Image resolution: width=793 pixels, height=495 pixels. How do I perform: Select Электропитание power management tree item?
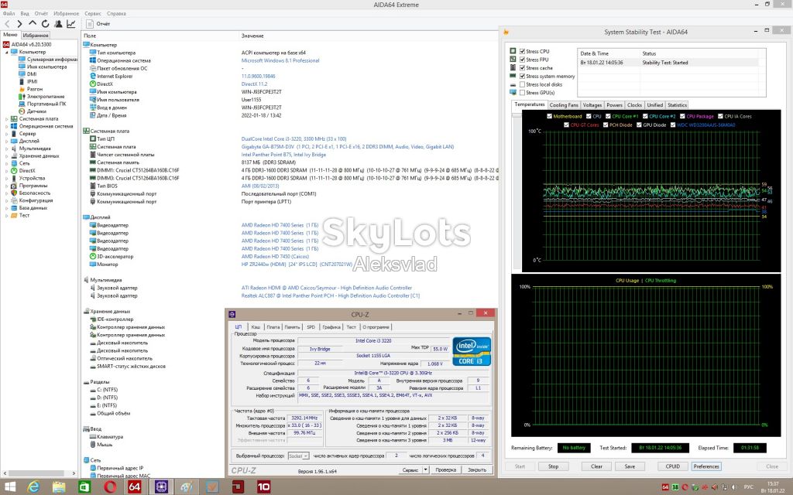tap(46, 97)
